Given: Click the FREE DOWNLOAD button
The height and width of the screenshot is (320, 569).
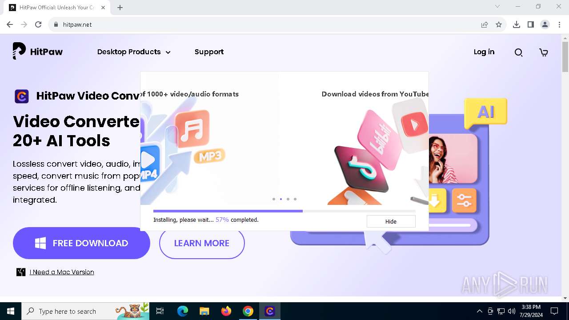Looking at the screenshot, I should click(x=81, y=243).
